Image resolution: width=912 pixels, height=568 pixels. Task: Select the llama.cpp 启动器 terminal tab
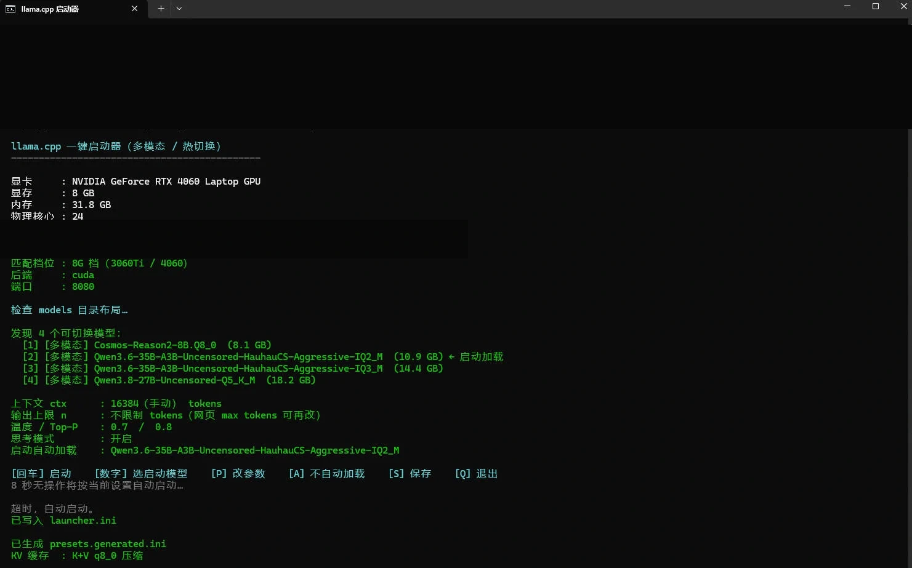[x=73, y=9]
